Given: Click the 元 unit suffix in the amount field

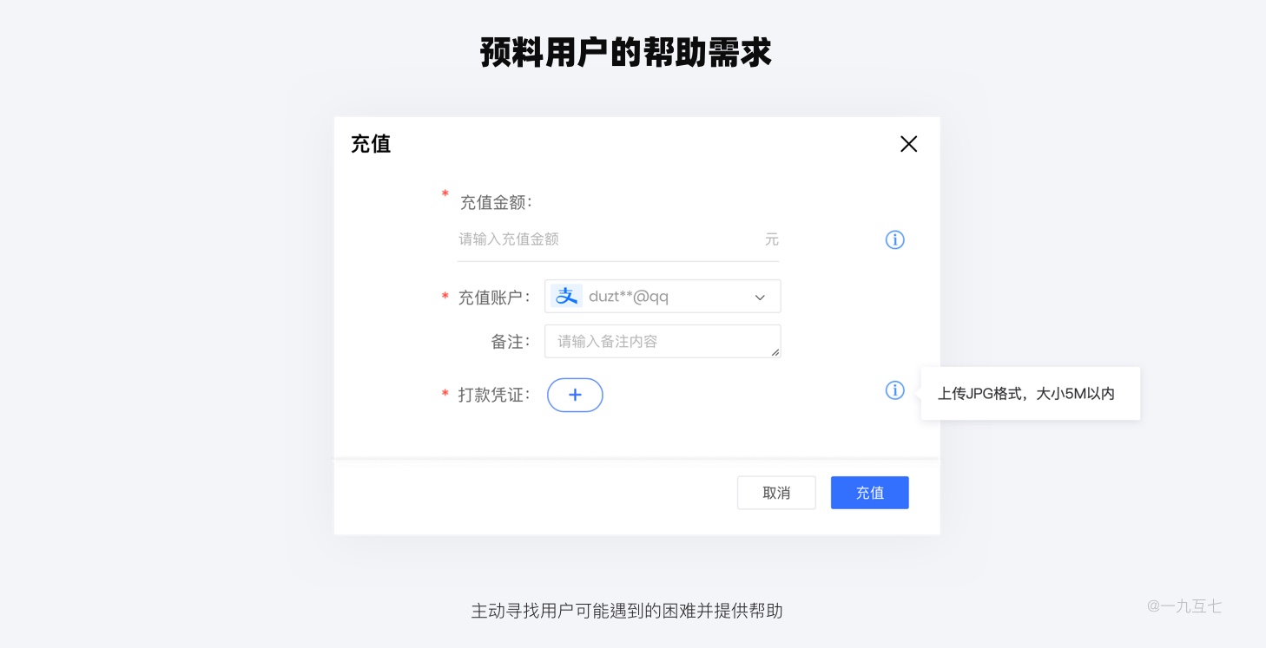Looking at the screenshot, I should (x=771, y=239).
